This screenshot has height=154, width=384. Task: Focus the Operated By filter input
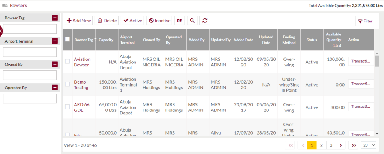pyautogui.click(x=30, y=98)
